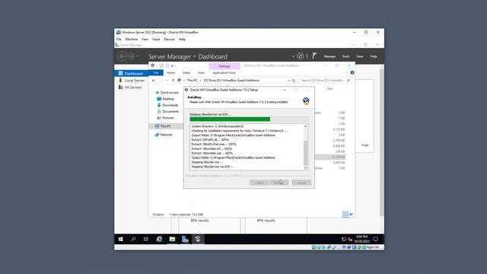Open the Share ribbon tab in File Explorer
Image resolution: width=487 pixels, height=274 pixels.
(186, 73)
